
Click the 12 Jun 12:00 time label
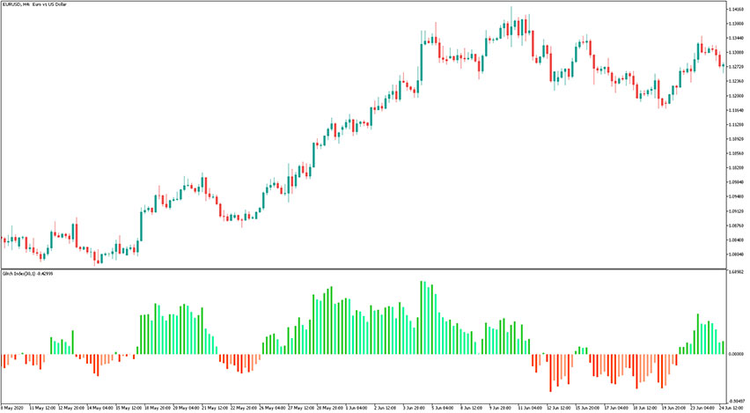pos(559,409)
